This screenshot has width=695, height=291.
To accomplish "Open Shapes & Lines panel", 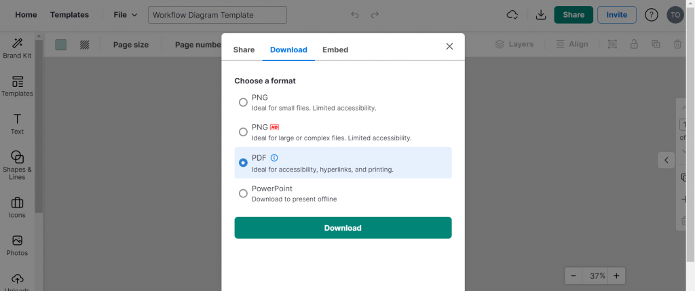I will (x=17, y=166).
